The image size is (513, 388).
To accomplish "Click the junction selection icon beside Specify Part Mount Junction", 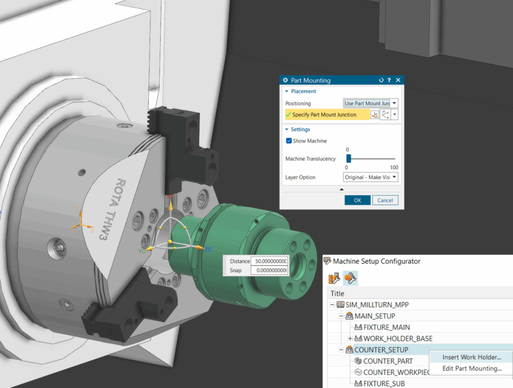I will (374, 115).
